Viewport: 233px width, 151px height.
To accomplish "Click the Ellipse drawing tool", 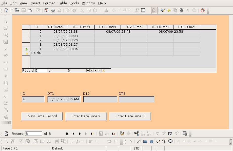I will click(x=151, y=141).
